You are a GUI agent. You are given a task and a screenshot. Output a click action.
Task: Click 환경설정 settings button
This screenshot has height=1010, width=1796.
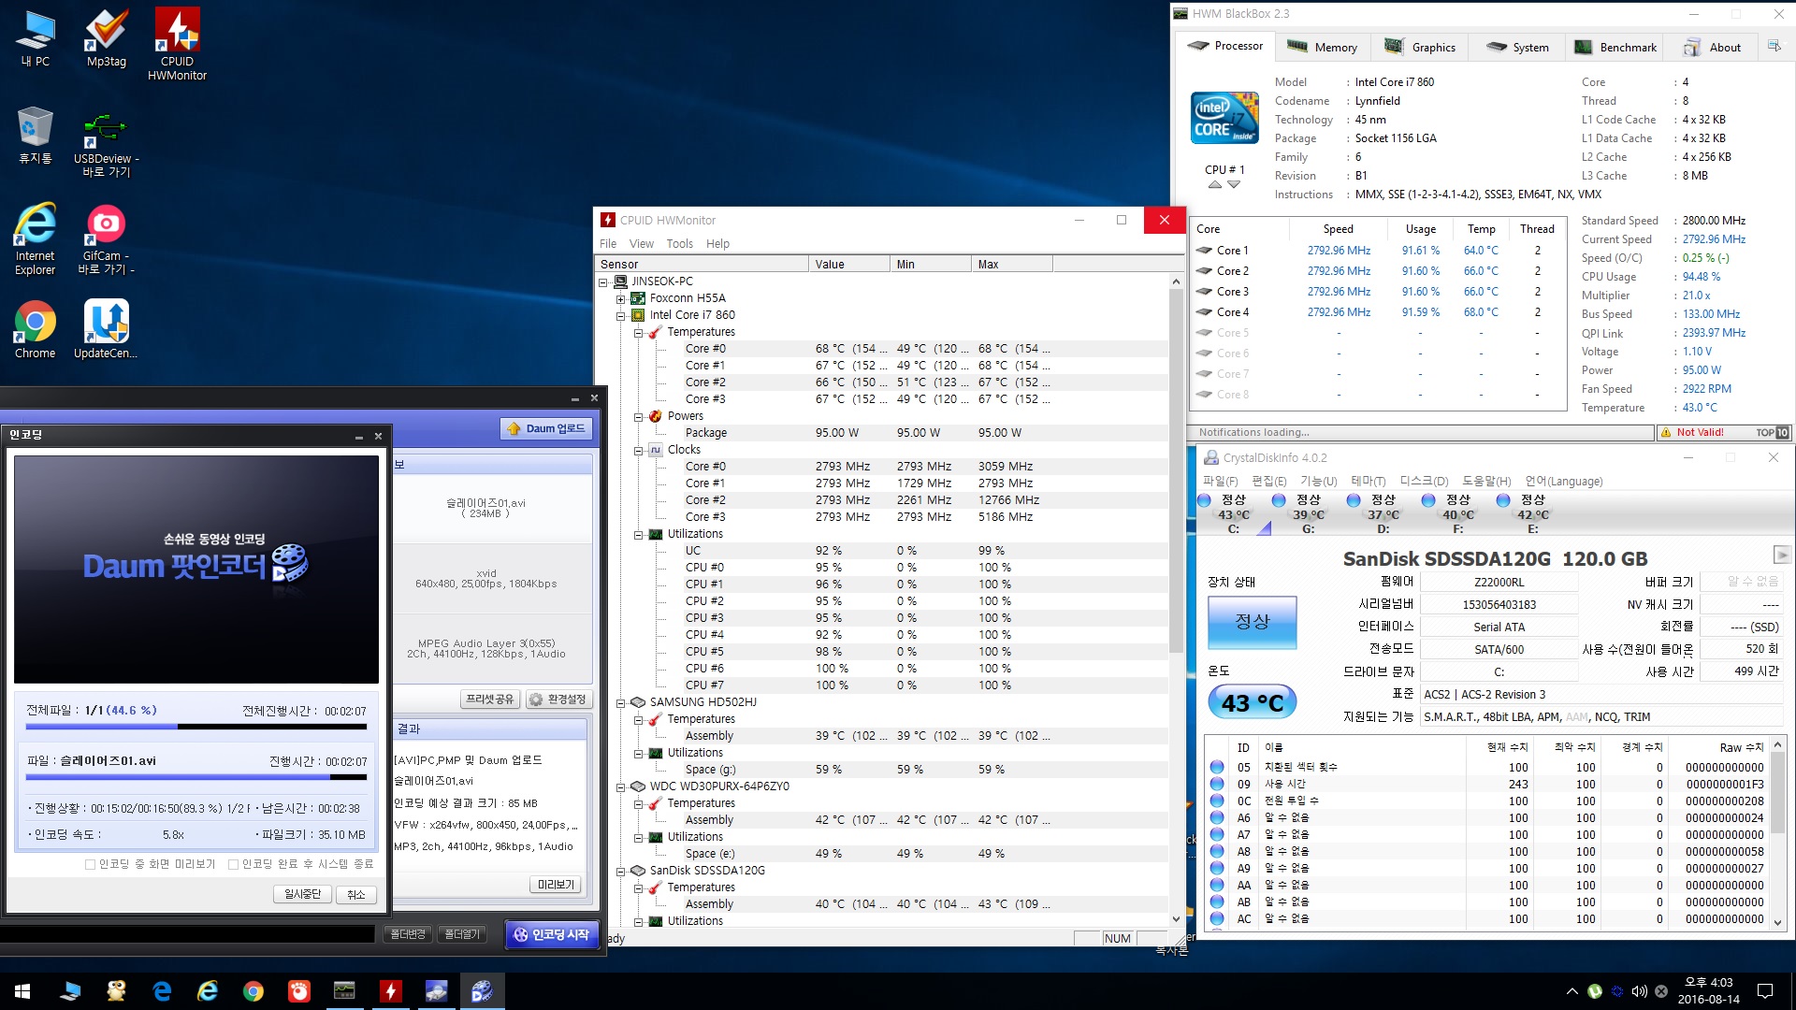pos(558,699)
